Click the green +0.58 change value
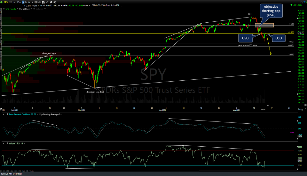The width and height of the screenshot is (307, 176). (x=71, y=5)
